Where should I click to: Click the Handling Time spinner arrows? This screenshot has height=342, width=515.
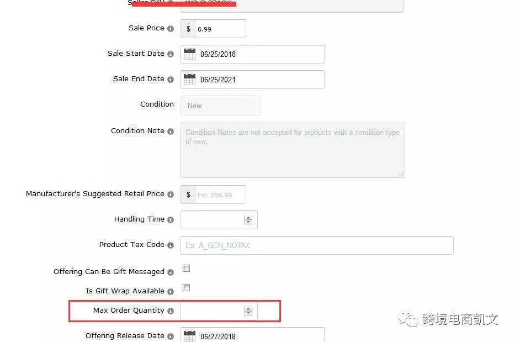point(248,220)
